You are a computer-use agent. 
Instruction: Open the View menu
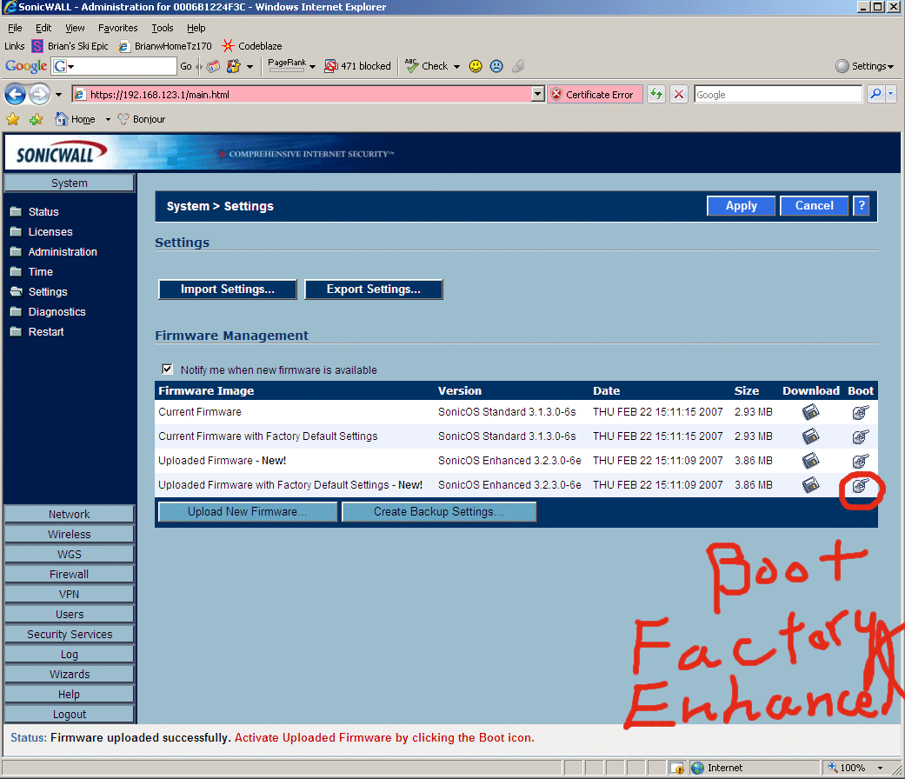click(75, 28)
